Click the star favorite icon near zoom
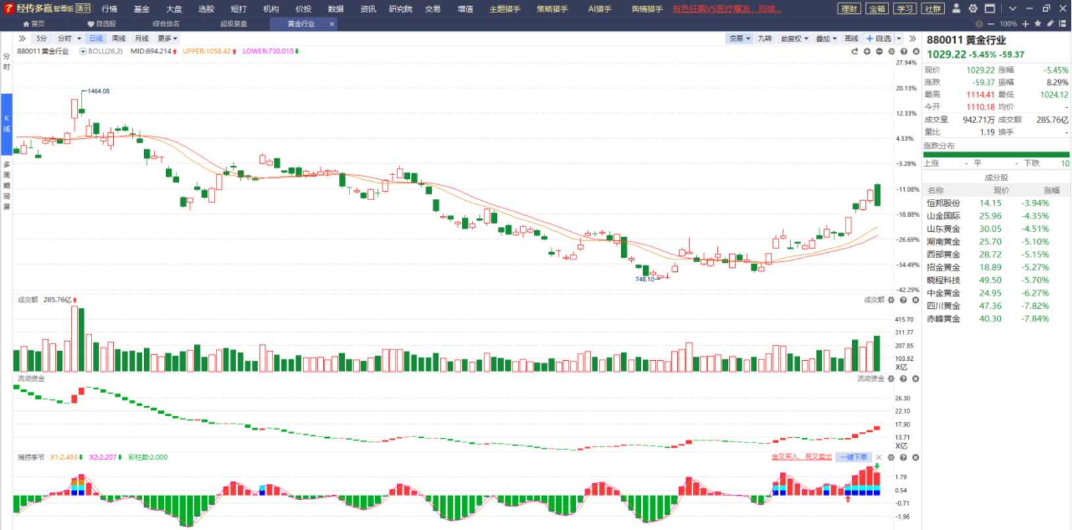The width and height of the screenshot is (1072, 530). (1038, 24)
